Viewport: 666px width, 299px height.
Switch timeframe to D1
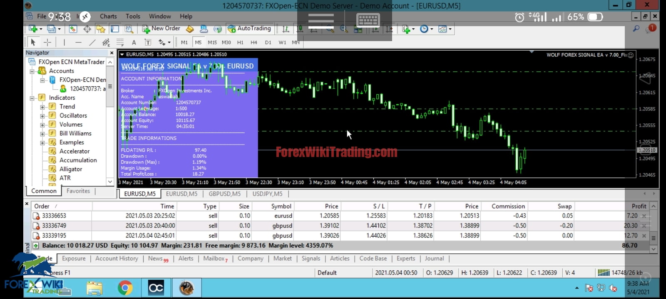pos(268,42)
